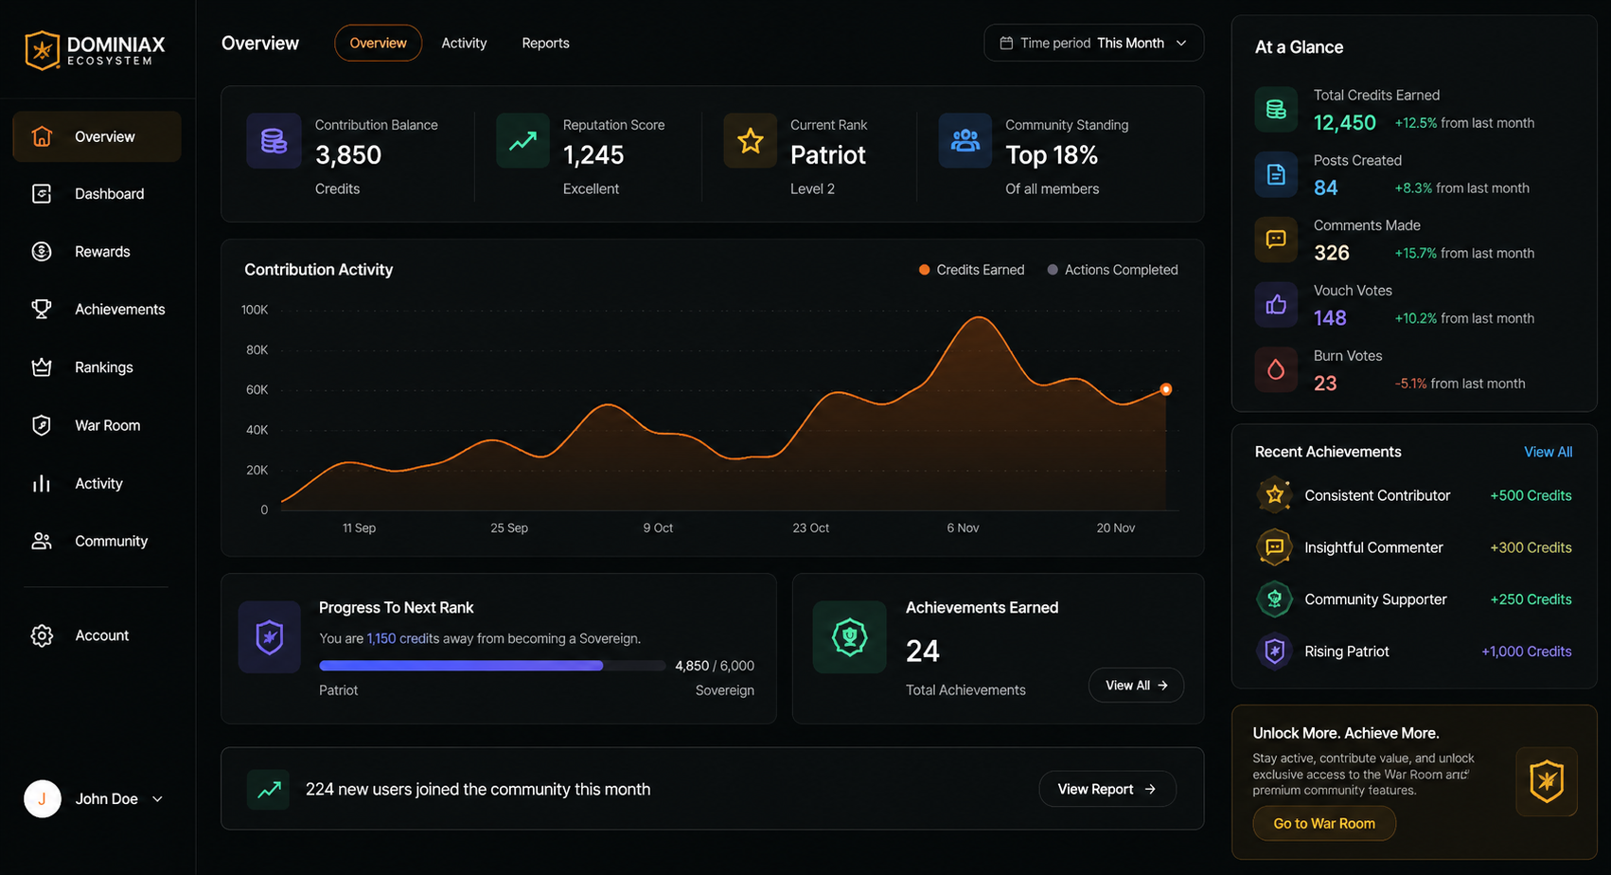Click the Current Rank star icon
The width and height of the screenshot is (1611, 875).
[x=751, y=141]
